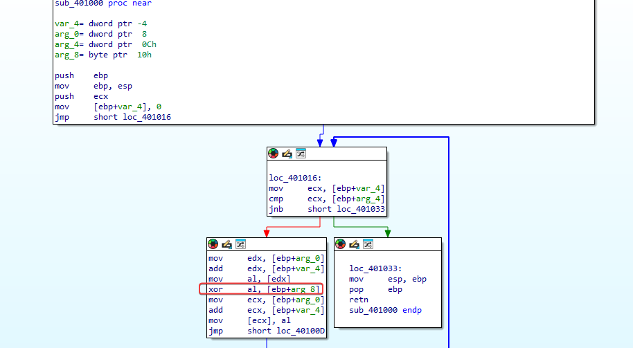
Task: Click the pencil edit icon on the xor block
Action: pyautogui.click(x=226, y=244)
